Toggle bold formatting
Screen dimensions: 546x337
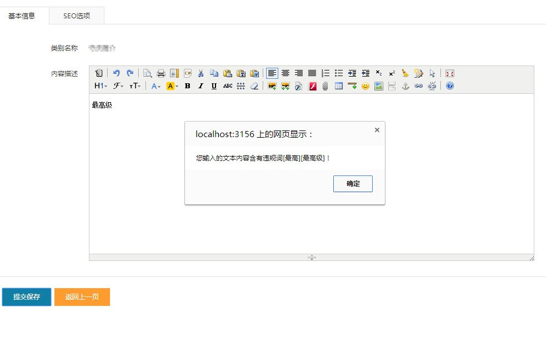187,86
